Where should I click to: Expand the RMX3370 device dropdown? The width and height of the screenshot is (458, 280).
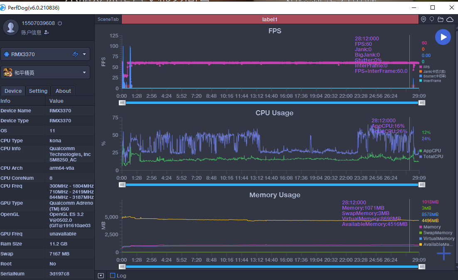tap(85, 54)
